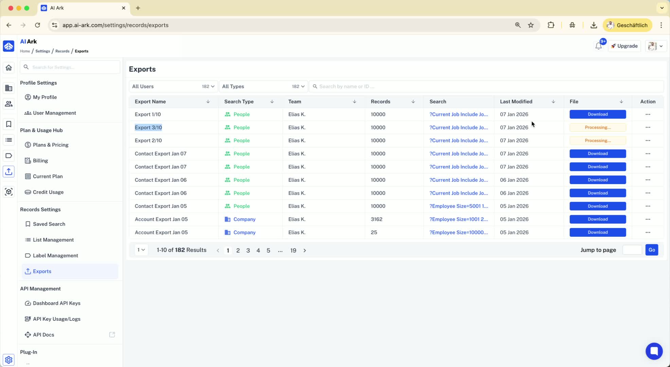Open the page size selector dropdown
Viewport: 670px width, 367px height.
(141, 250)
